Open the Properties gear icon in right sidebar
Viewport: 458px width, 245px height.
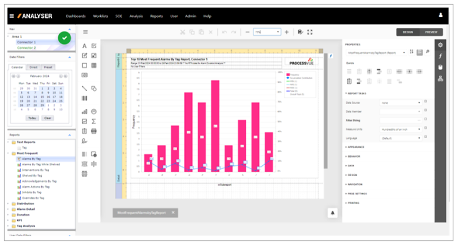pos(440,45)
